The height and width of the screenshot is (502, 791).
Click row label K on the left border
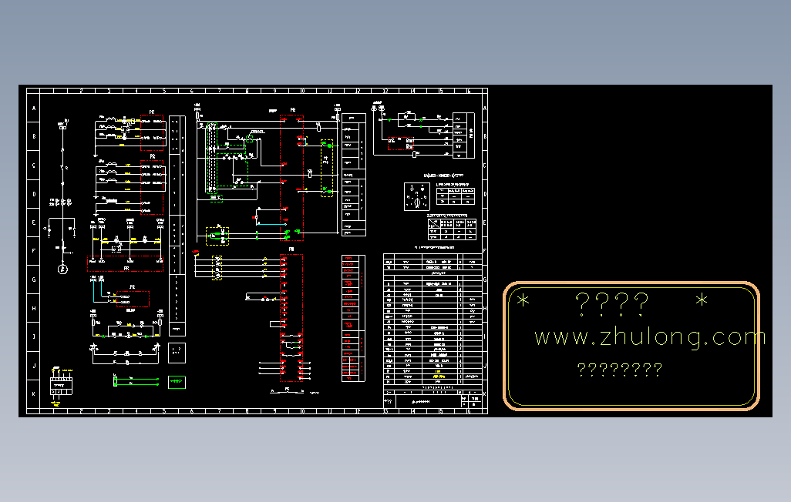tap(34, 393)
